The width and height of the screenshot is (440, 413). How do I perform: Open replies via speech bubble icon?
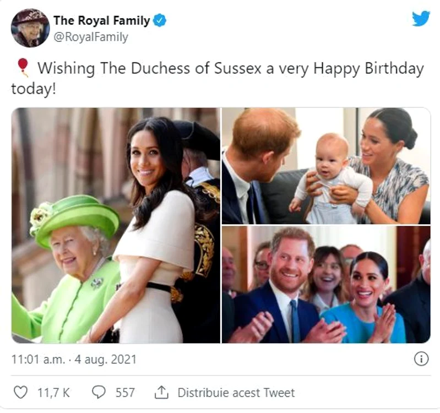(99, 392)
